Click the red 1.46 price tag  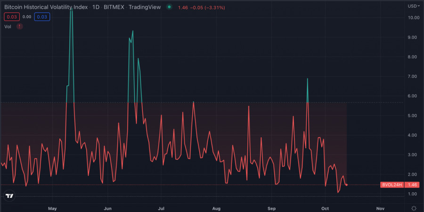tap(413, 185)
